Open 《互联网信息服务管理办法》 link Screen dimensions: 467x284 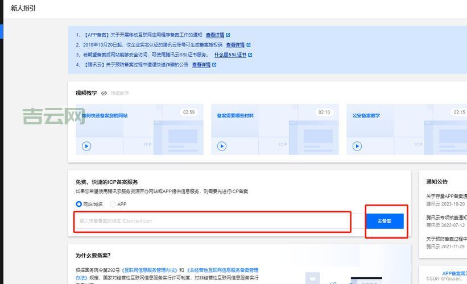[150, 270]
